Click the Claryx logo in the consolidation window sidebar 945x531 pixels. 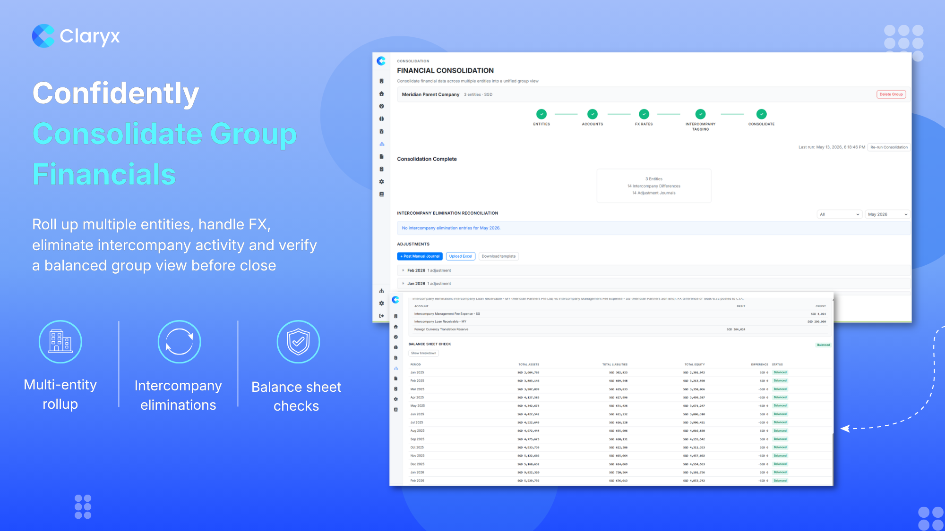coord(381,61)
